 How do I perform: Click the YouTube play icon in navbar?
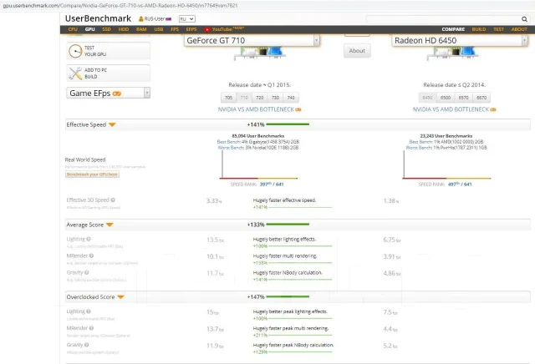click(x=206, y=30)
